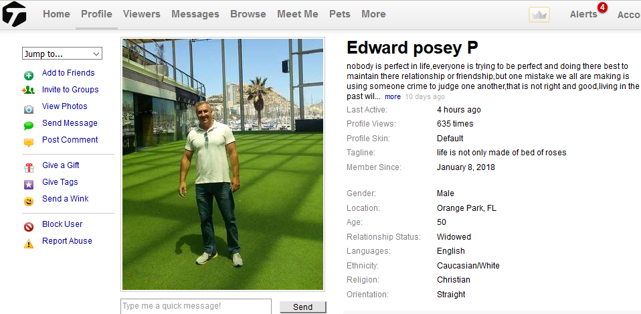Click the orange Post Comment icon
Image resolution: width=641 pixels, height=314 pixels.
tap(29, 143)
